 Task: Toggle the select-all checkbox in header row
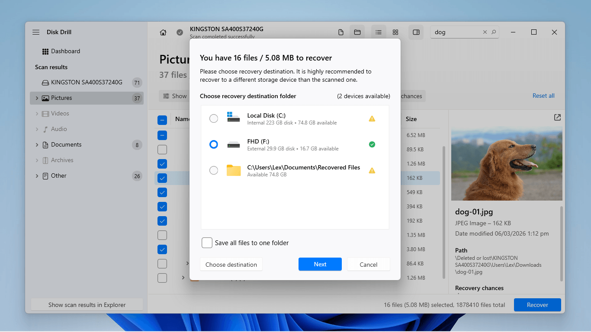tap(162, 120)
